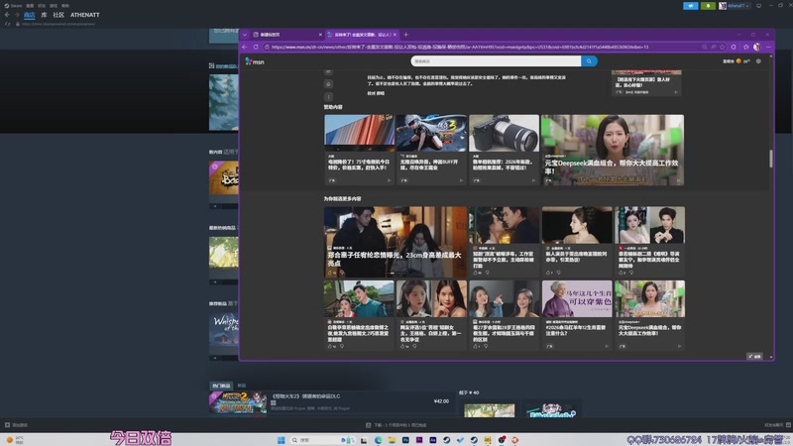793x446 pixels.
Task: Open Steam Community tab
Action: (58, 15)
